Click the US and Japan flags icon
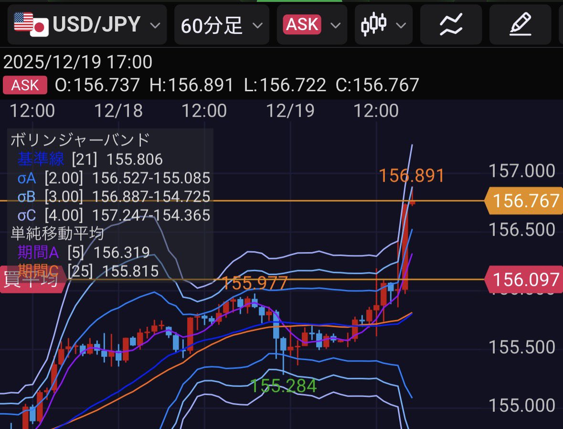 click(x=31, y=24)
